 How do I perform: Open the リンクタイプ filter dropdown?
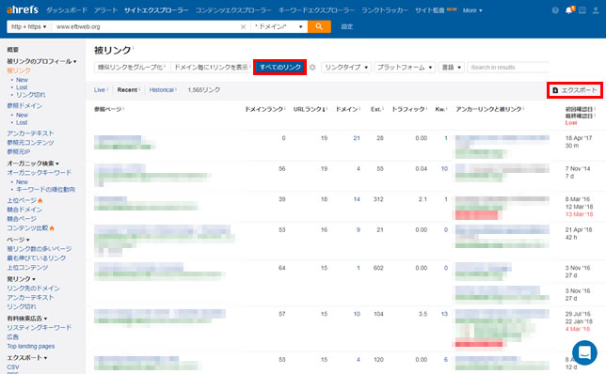346,67
